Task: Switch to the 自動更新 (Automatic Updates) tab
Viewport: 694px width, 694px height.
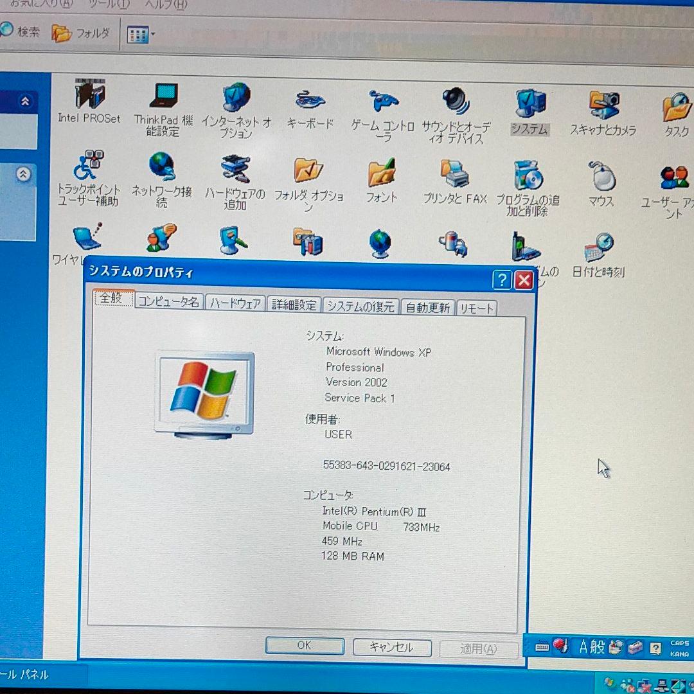Action: pyautogui.click(x=427, y=307)
